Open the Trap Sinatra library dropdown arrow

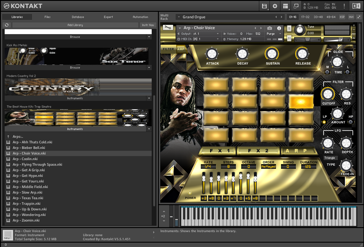pyautogui.click(x=149, y=129)
